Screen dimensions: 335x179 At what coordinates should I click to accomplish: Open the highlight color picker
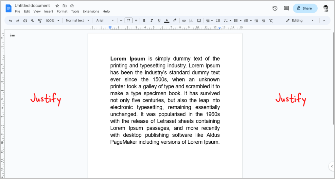click(x=175, y=21)
